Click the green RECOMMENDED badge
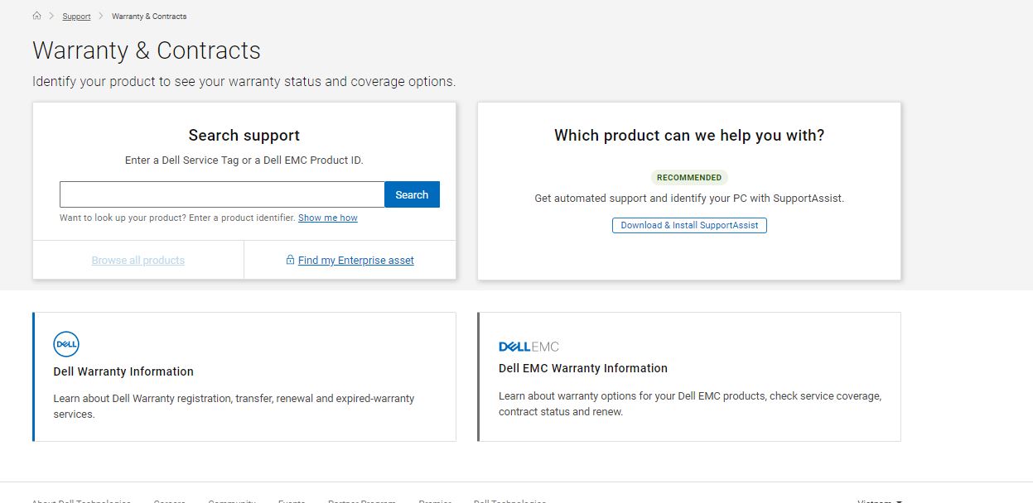 pos(689,178)
